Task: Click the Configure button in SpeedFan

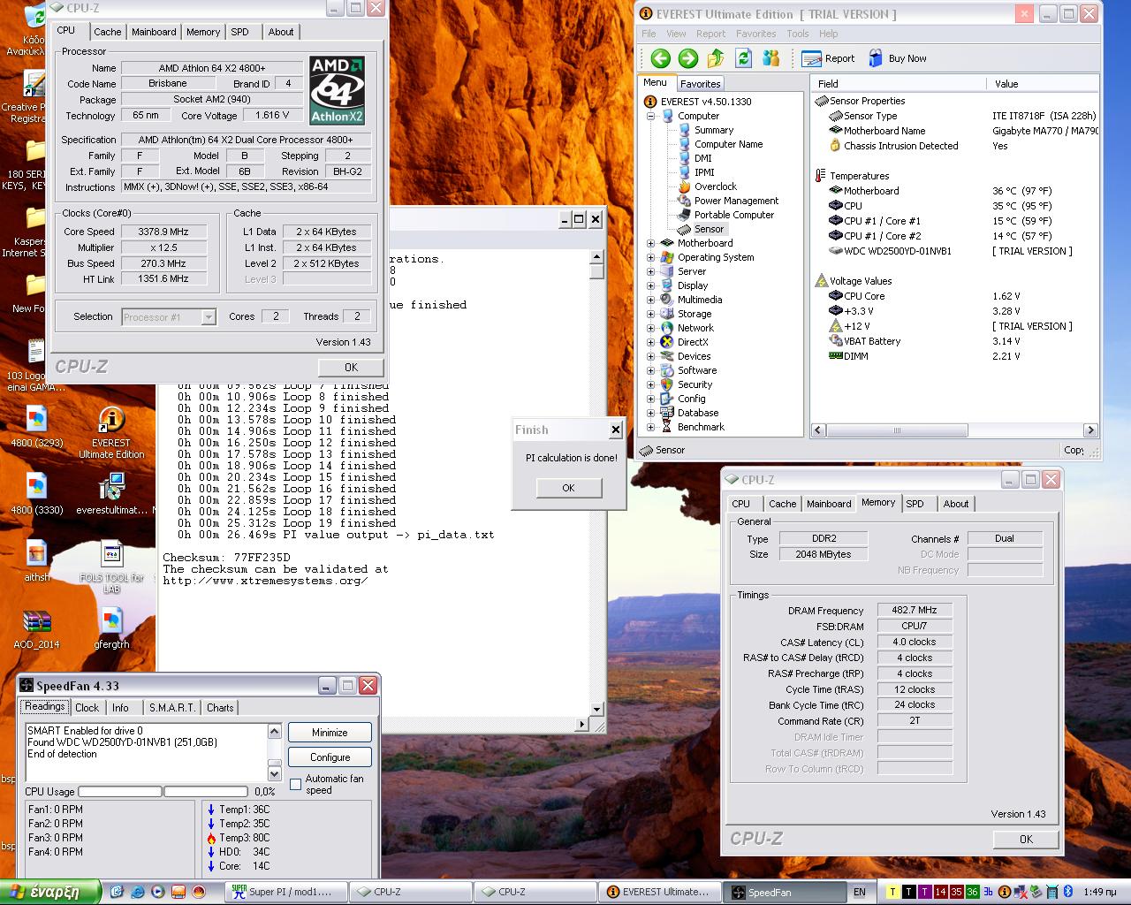Action: coord(330,757)
